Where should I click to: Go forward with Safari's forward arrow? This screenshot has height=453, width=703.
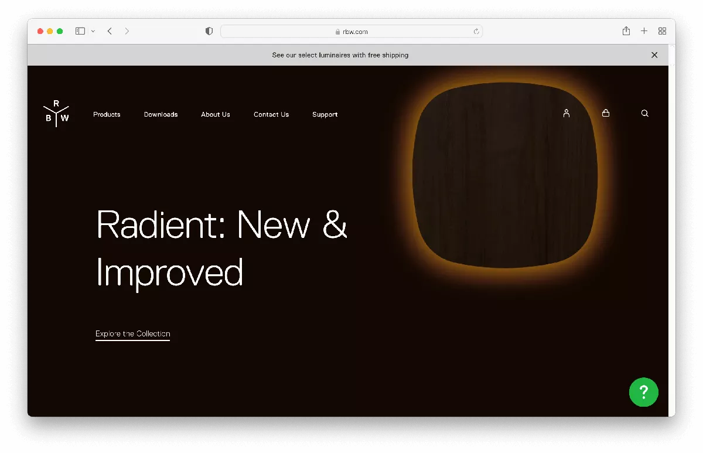coord(127,31)
